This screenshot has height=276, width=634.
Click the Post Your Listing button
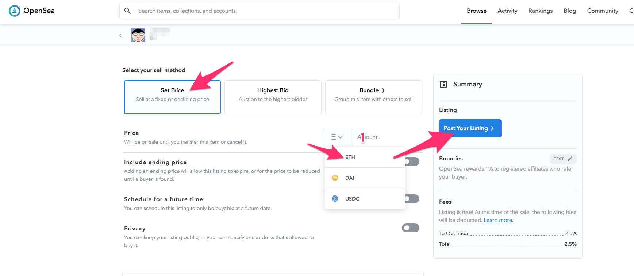coord(470,128)
